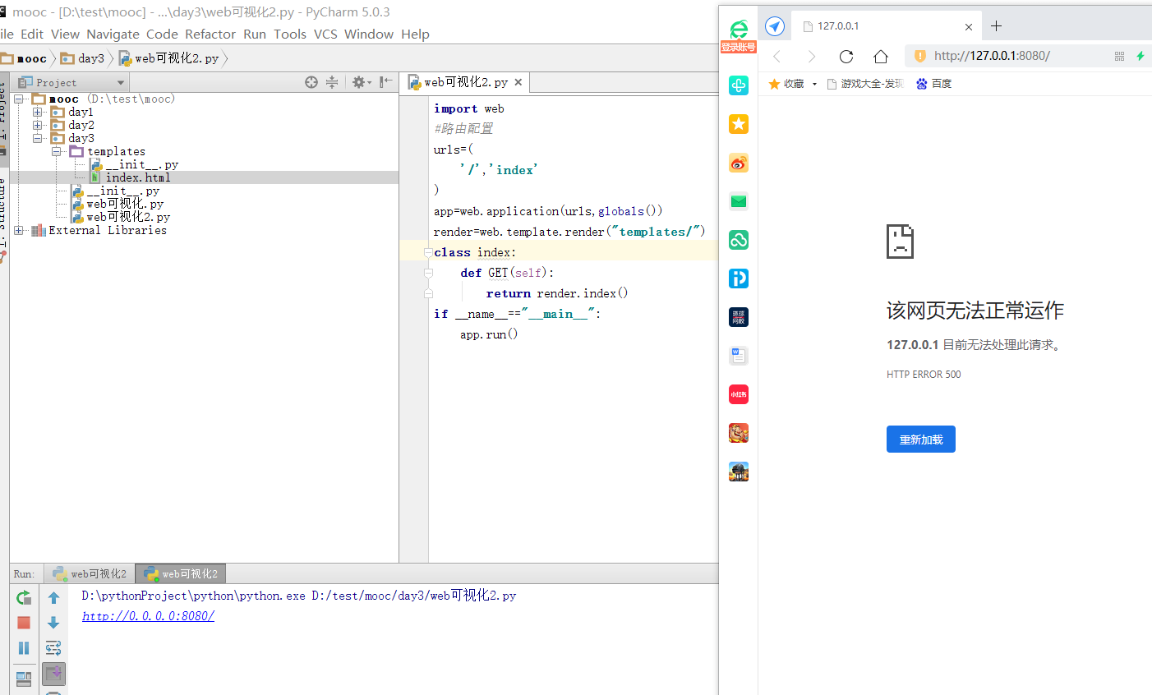Open new browser tab with plus
Image resolution: width=1152 pixels, height=695 pixels.
tap(996, 26)
